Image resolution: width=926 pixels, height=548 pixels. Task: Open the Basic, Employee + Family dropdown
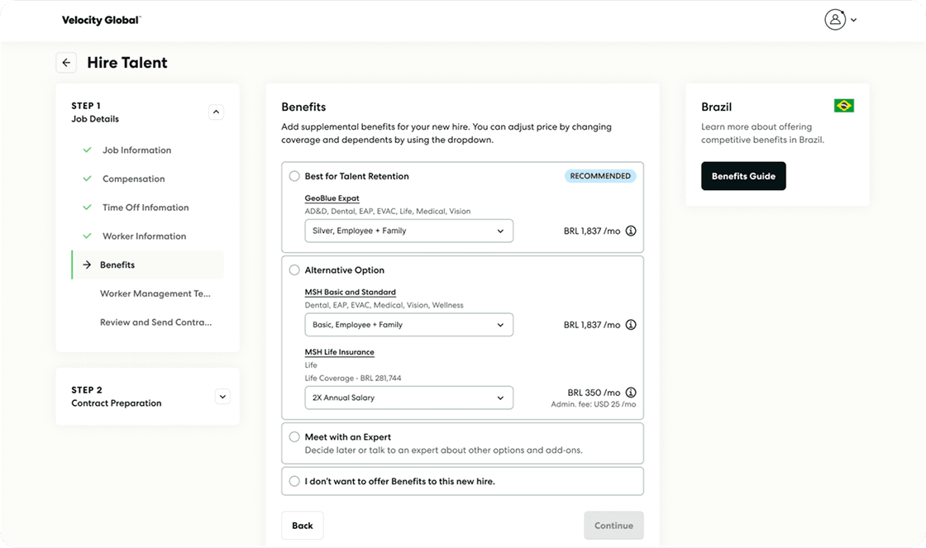pyautogui.click(x=408, y=325)
